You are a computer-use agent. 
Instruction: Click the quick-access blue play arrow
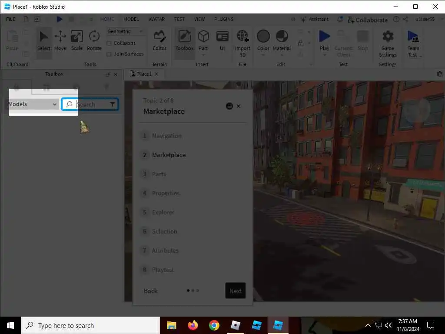coord(59,19)
